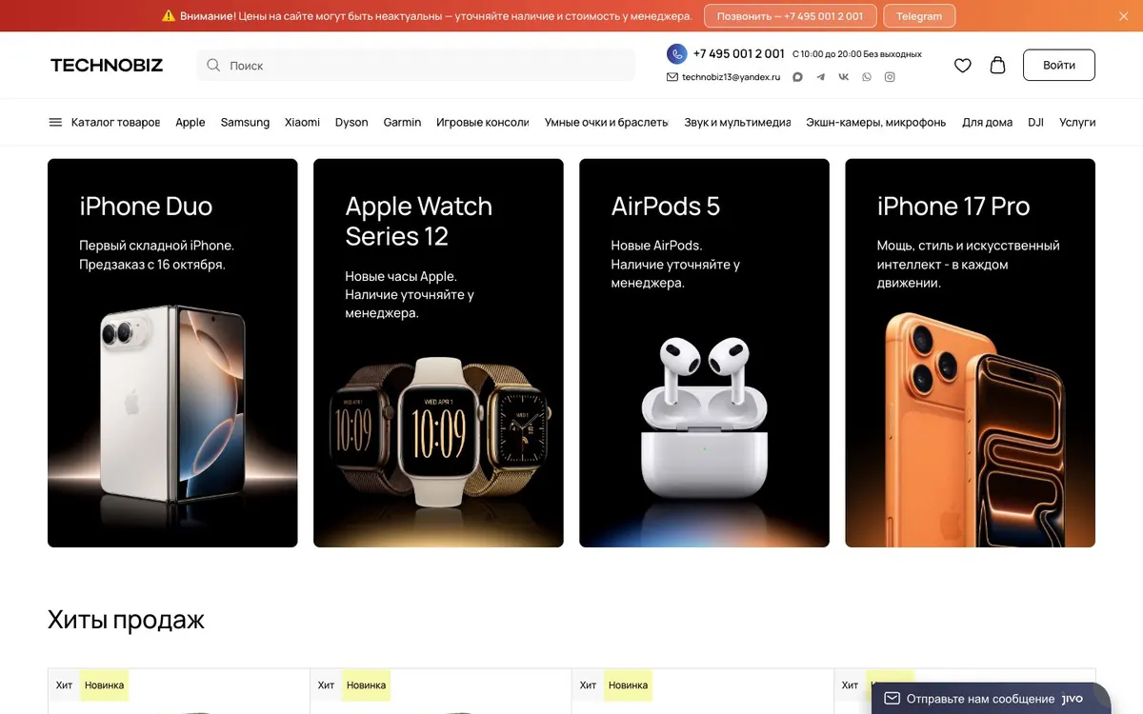Click the envelope icon in Jivo chat widget
1143x714 pixels.
(x=892, y=699)
